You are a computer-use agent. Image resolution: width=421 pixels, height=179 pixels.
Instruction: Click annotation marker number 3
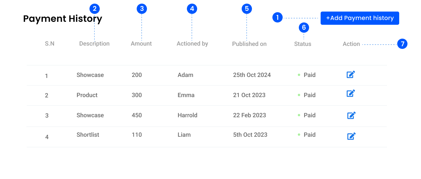tap(142, 9)
